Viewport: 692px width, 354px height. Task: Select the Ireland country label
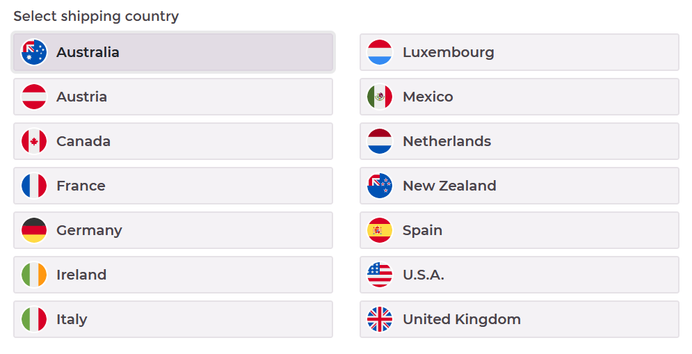(x=81, y=275)
